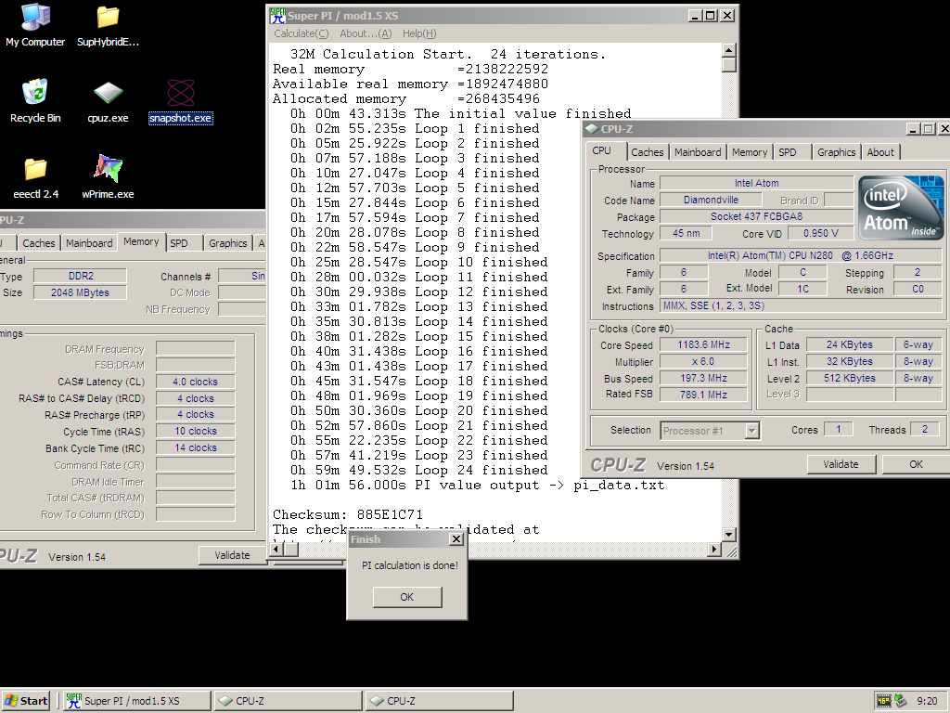950x713 pixels.
Task: Click Specification field Intel Atom N280
Action: coord(801,256)
